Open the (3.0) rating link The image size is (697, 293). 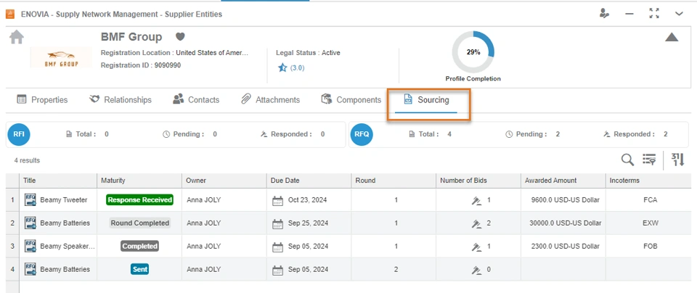click(x=297, y=68)
